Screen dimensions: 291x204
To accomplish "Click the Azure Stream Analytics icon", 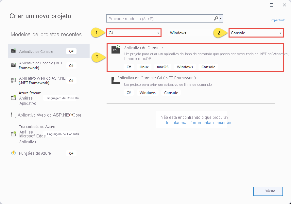I will (13, 98).
